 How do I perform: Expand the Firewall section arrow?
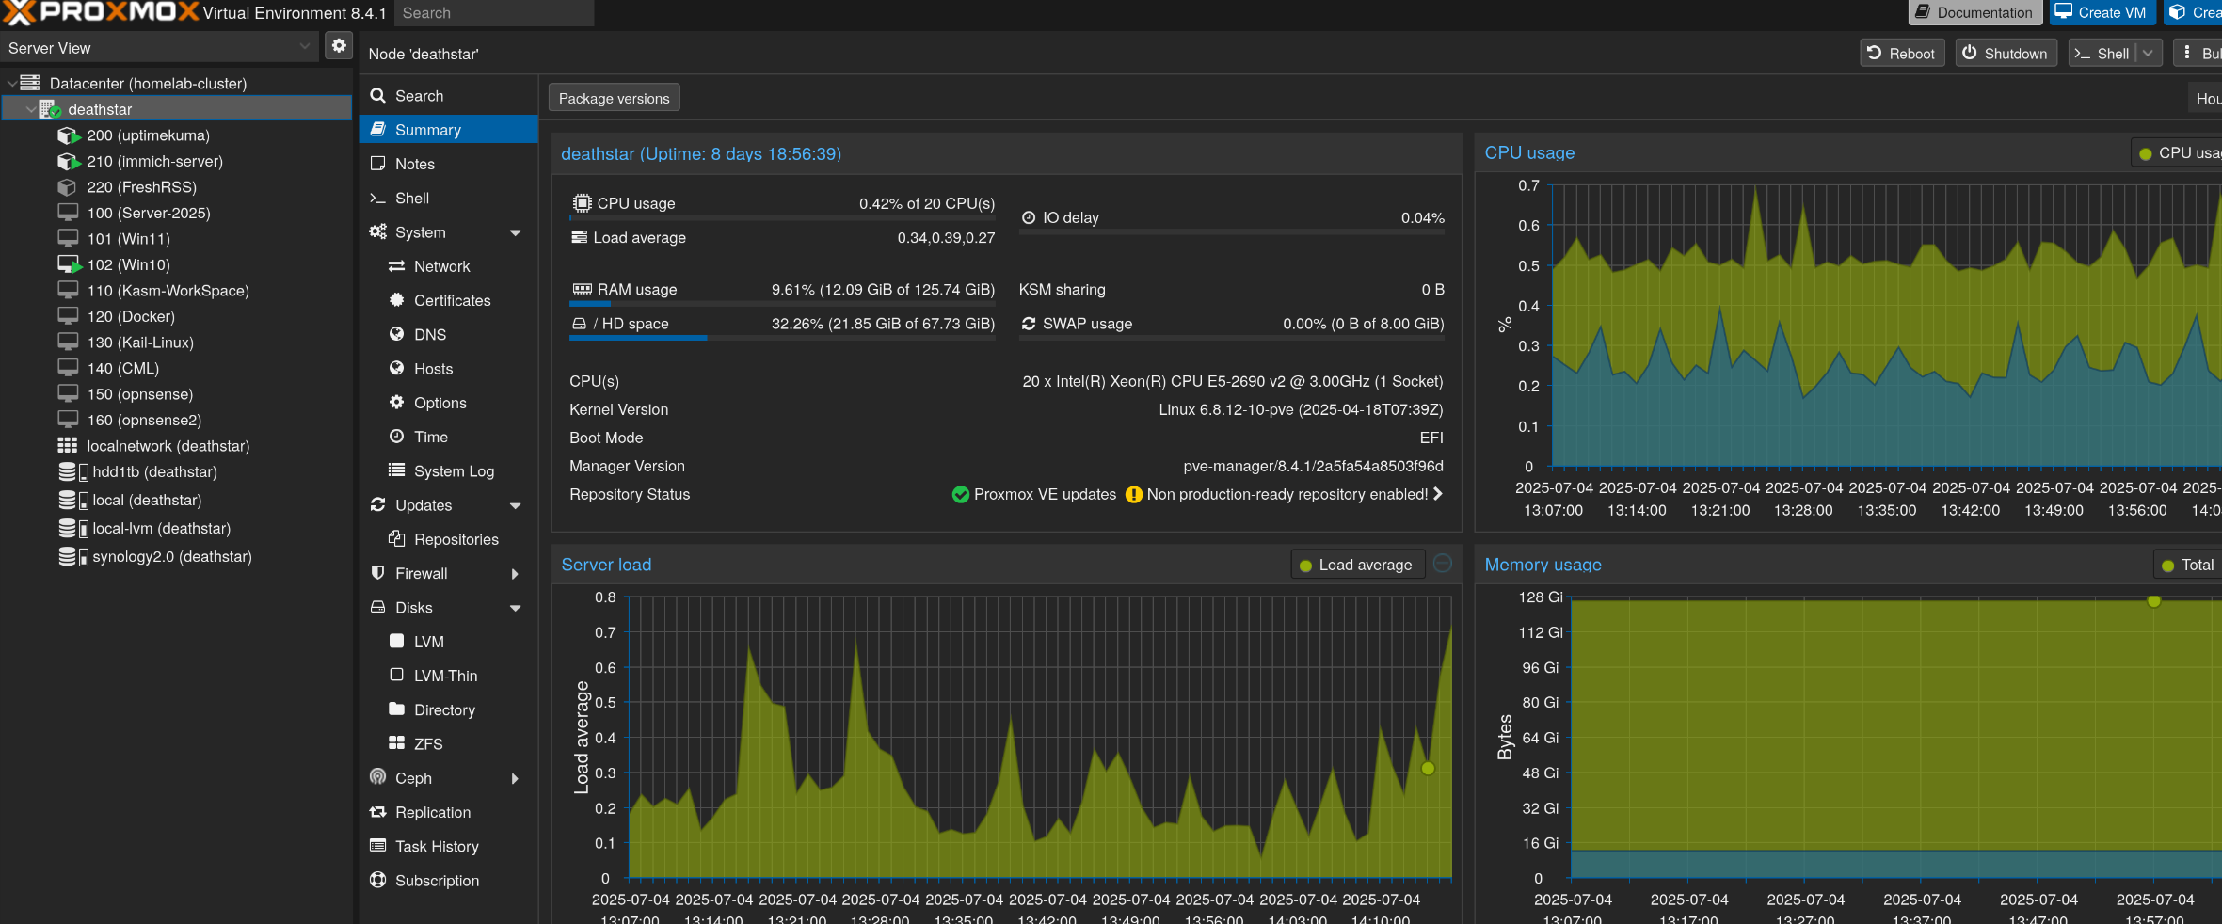tap(515, 574)
